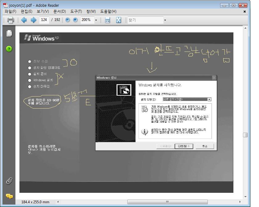Open the 도움말(H) menu

point(108,11)
